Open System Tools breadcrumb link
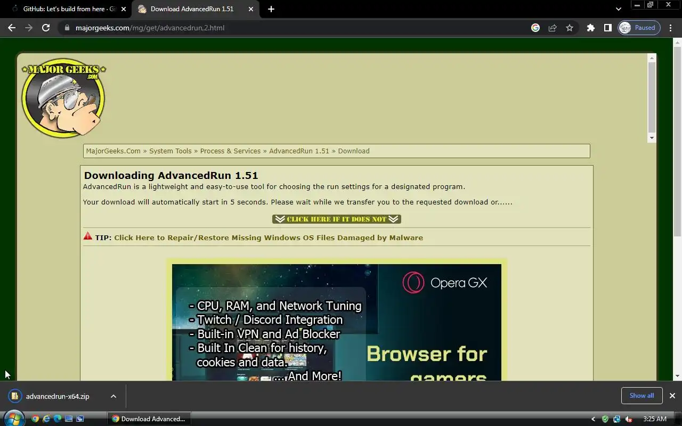 click(170, 151)
